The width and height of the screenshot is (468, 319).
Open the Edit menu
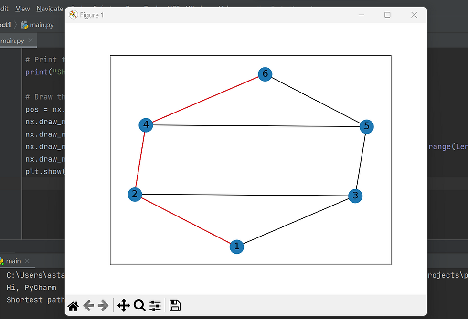[4, 8]
